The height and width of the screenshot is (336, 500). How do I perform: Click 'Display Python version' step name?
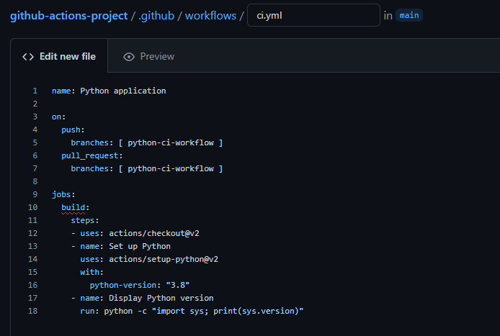point(161,298)
